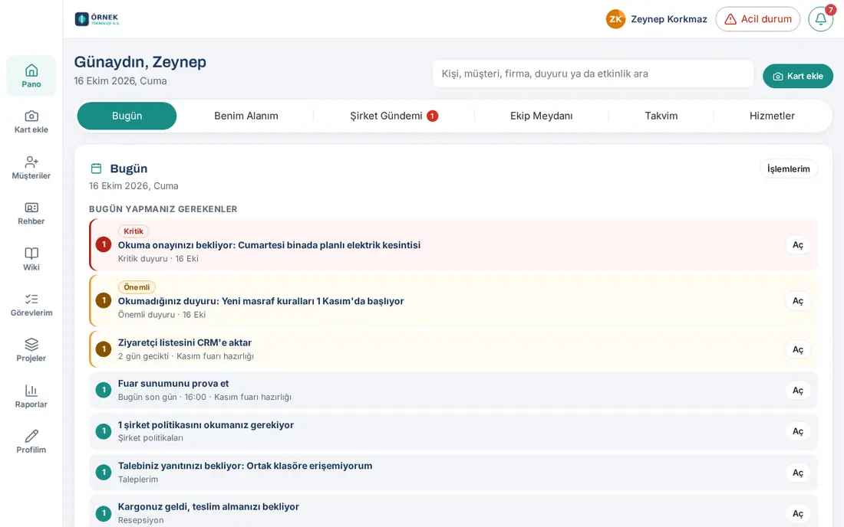Click the Acil durum button
844x527 pixels.
758,19
